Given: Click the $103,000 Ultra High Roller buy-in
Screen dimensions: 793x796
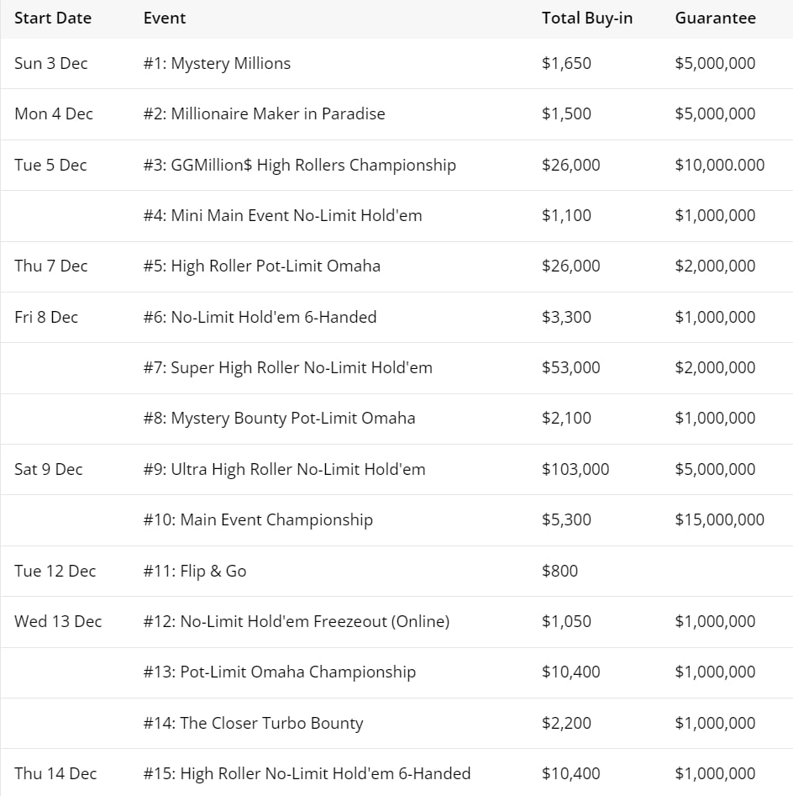Looking at the screenshot, I should point(575,469).
